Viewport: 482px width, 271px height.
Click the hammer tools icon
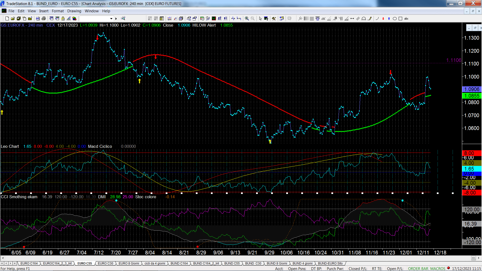(x=274, y=19)
